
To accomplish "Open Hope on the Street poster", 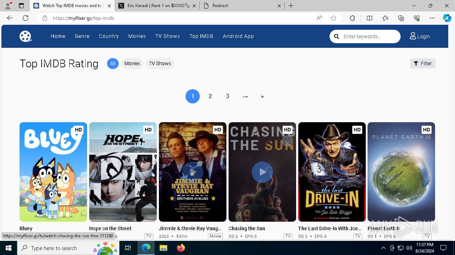I will pyautogui.click(x=123, y=172).
